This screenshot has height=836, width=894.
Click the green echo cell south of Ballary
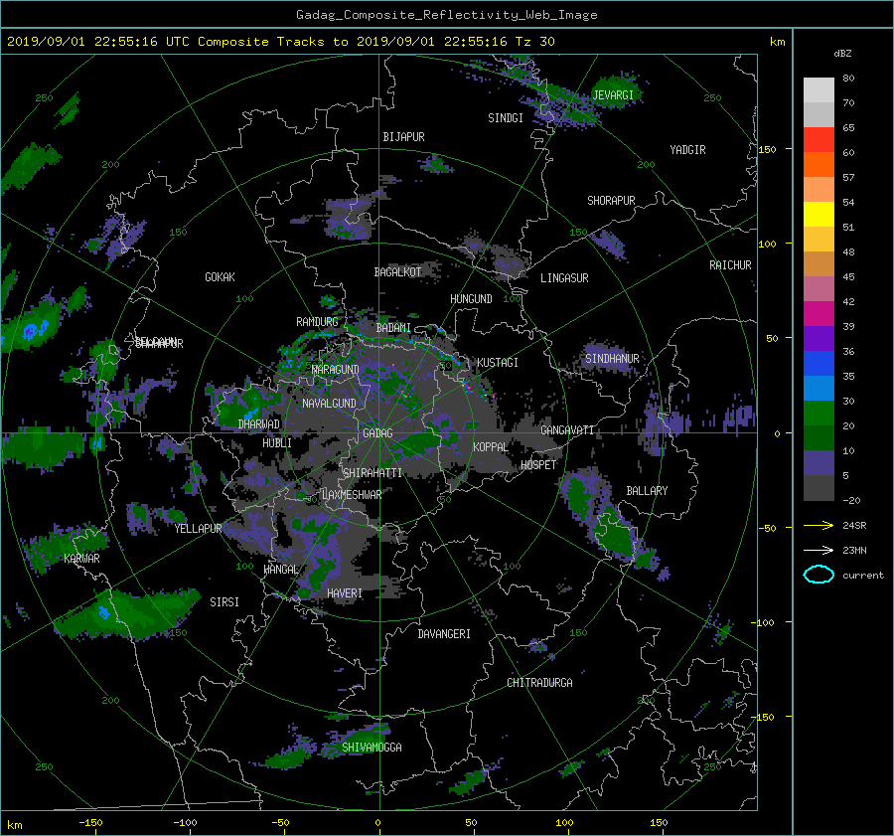(x=615, y=538)
